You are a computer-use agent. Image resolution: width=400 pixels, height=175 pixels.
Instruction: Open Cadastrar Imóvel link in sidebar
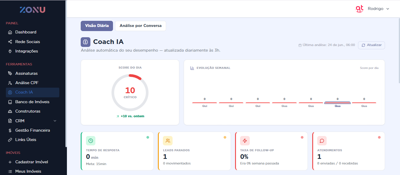tap(32, 162)
